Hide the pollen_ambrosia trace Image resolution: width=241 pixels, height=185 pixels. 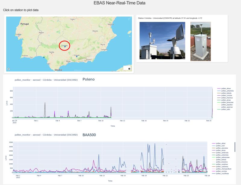pyautogui.click(x=220, y=153)
